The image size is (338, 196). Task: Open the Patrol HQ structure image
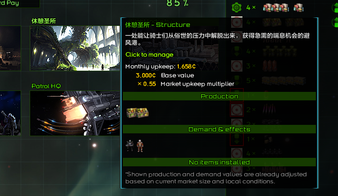75,114
